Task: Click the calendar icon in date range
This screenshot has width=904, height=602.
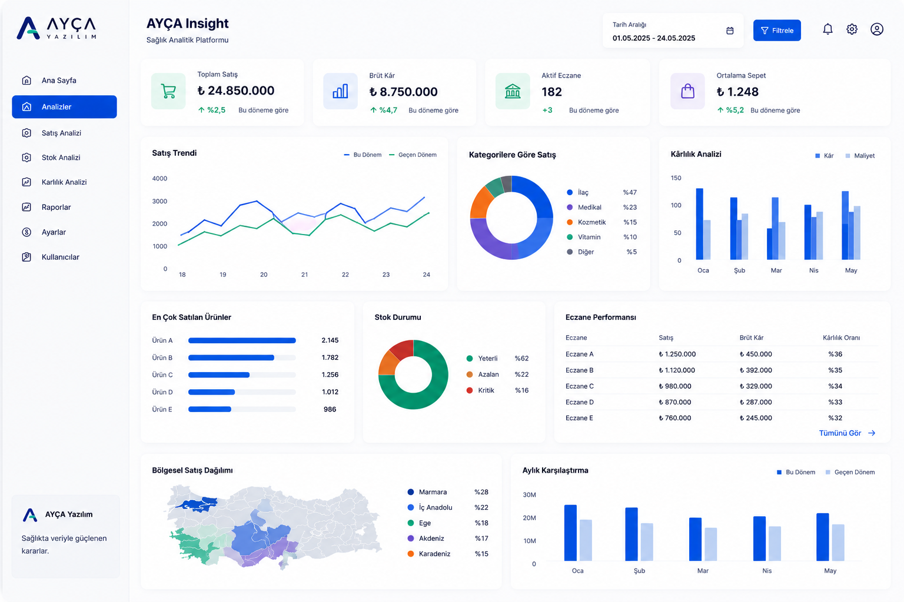Action: point(730,31)
